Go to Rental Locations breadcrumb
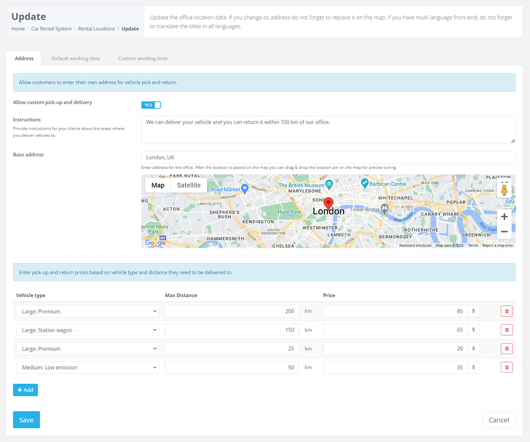The height and width of the screenshot is (442, 530). coord(96,29)
